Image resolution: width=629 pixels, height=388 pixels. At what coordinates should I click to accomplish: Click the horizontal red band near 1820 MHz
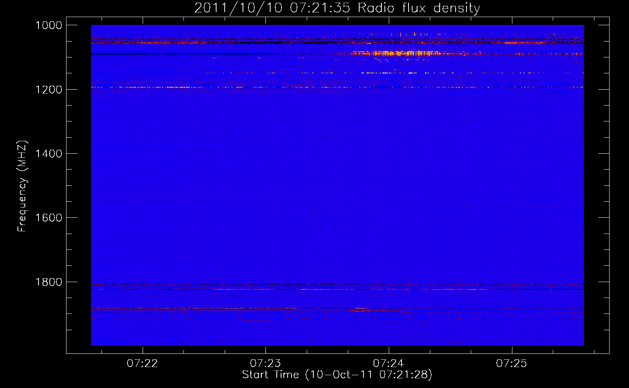coord(337,289)
